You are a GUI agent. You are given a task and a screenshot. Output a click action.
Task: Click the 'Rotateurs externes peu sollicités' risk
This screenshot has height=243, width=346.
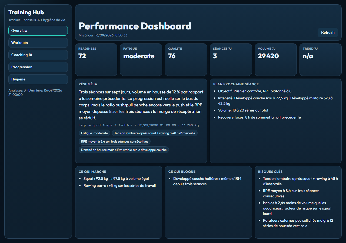(x=298, y=223)
